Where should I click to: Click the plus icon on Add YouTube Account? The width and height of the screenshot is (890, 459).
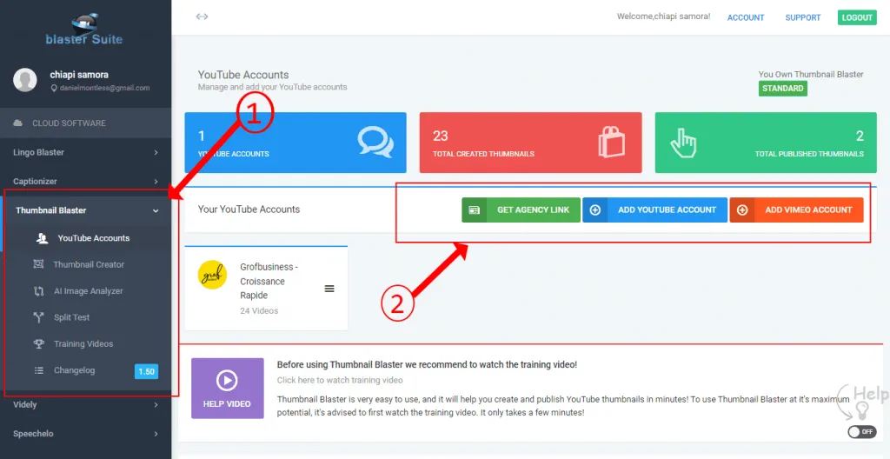594,210
